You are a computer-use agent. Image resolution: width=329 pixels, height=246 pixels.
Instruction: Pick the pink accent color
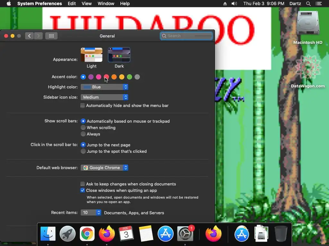99,77
